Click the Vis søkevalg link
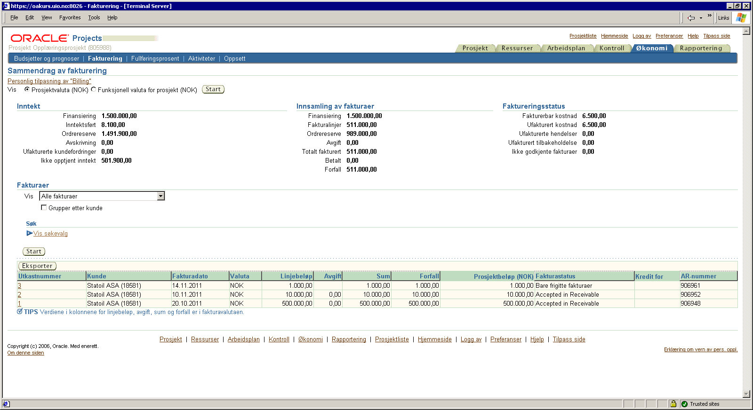753x410 pixels. [x=50, y=233]
